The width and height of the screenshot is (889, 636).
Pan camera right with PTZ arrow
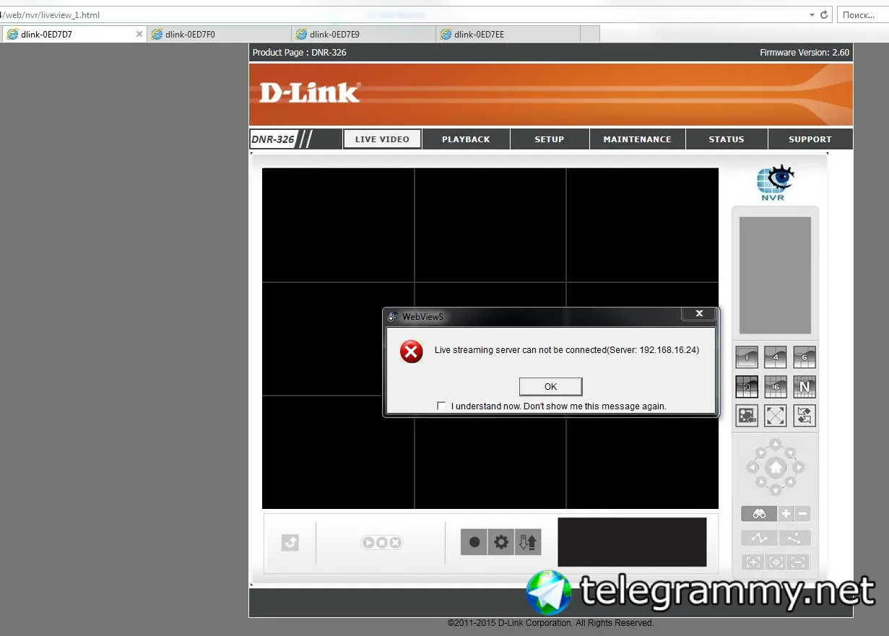[x=799, y=468]
